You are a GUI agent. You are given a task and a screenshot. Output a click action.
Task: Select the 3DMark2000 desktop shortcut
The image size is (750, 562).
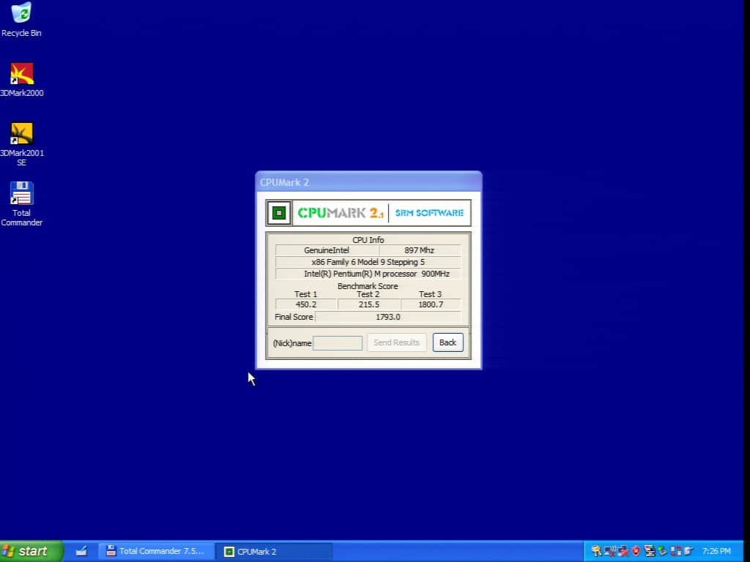tap(21, 80)
